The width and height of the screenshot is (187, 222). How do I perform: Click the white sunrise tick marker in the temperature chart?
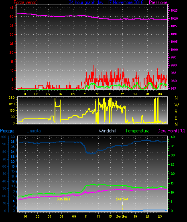point(64,203)
